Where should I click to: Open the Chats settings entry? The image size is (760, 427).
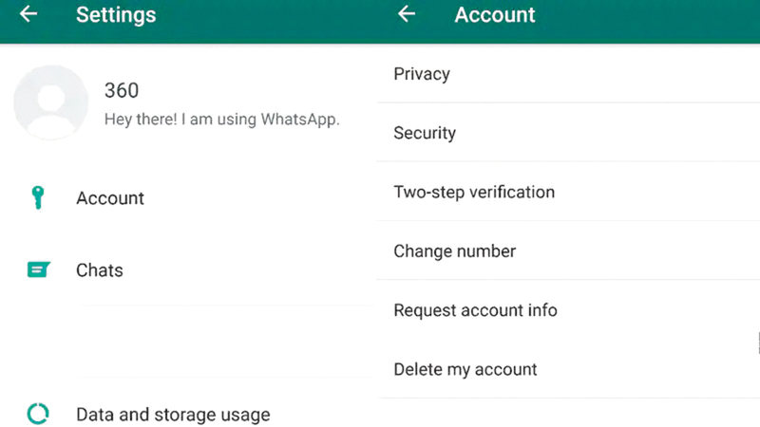[100, 270]
